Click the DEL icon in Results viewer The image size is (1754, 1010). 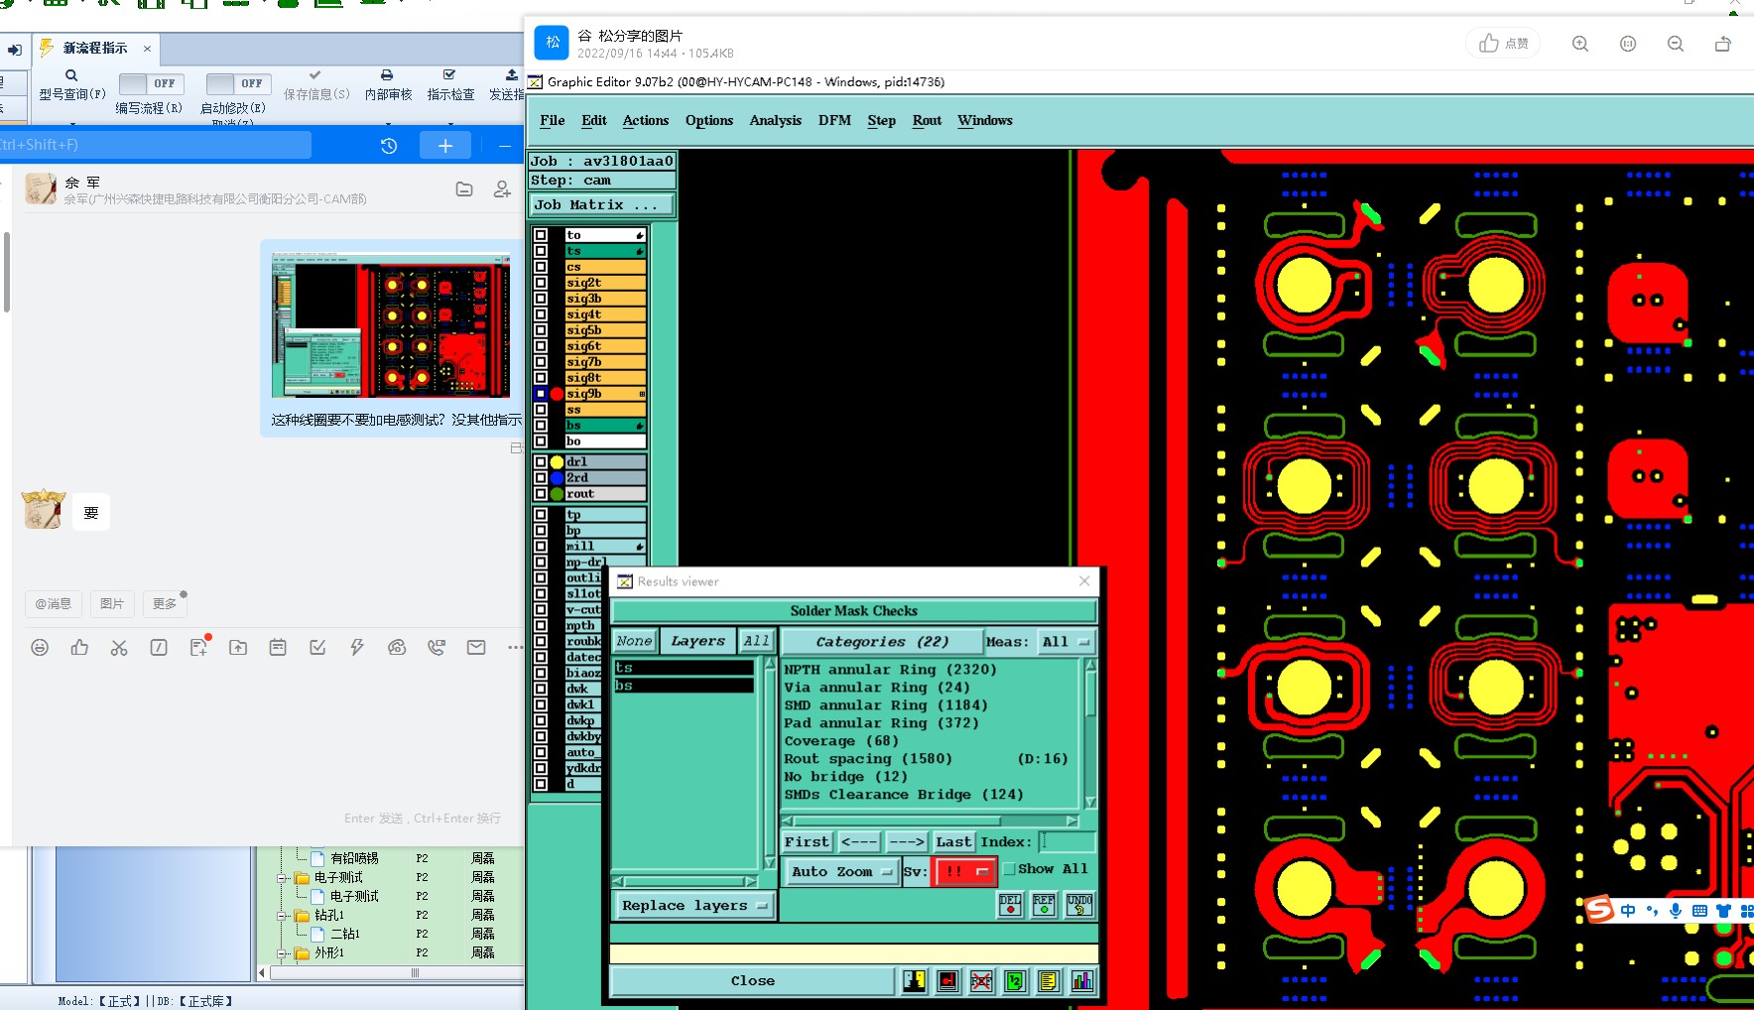(x=1010, y=904)
